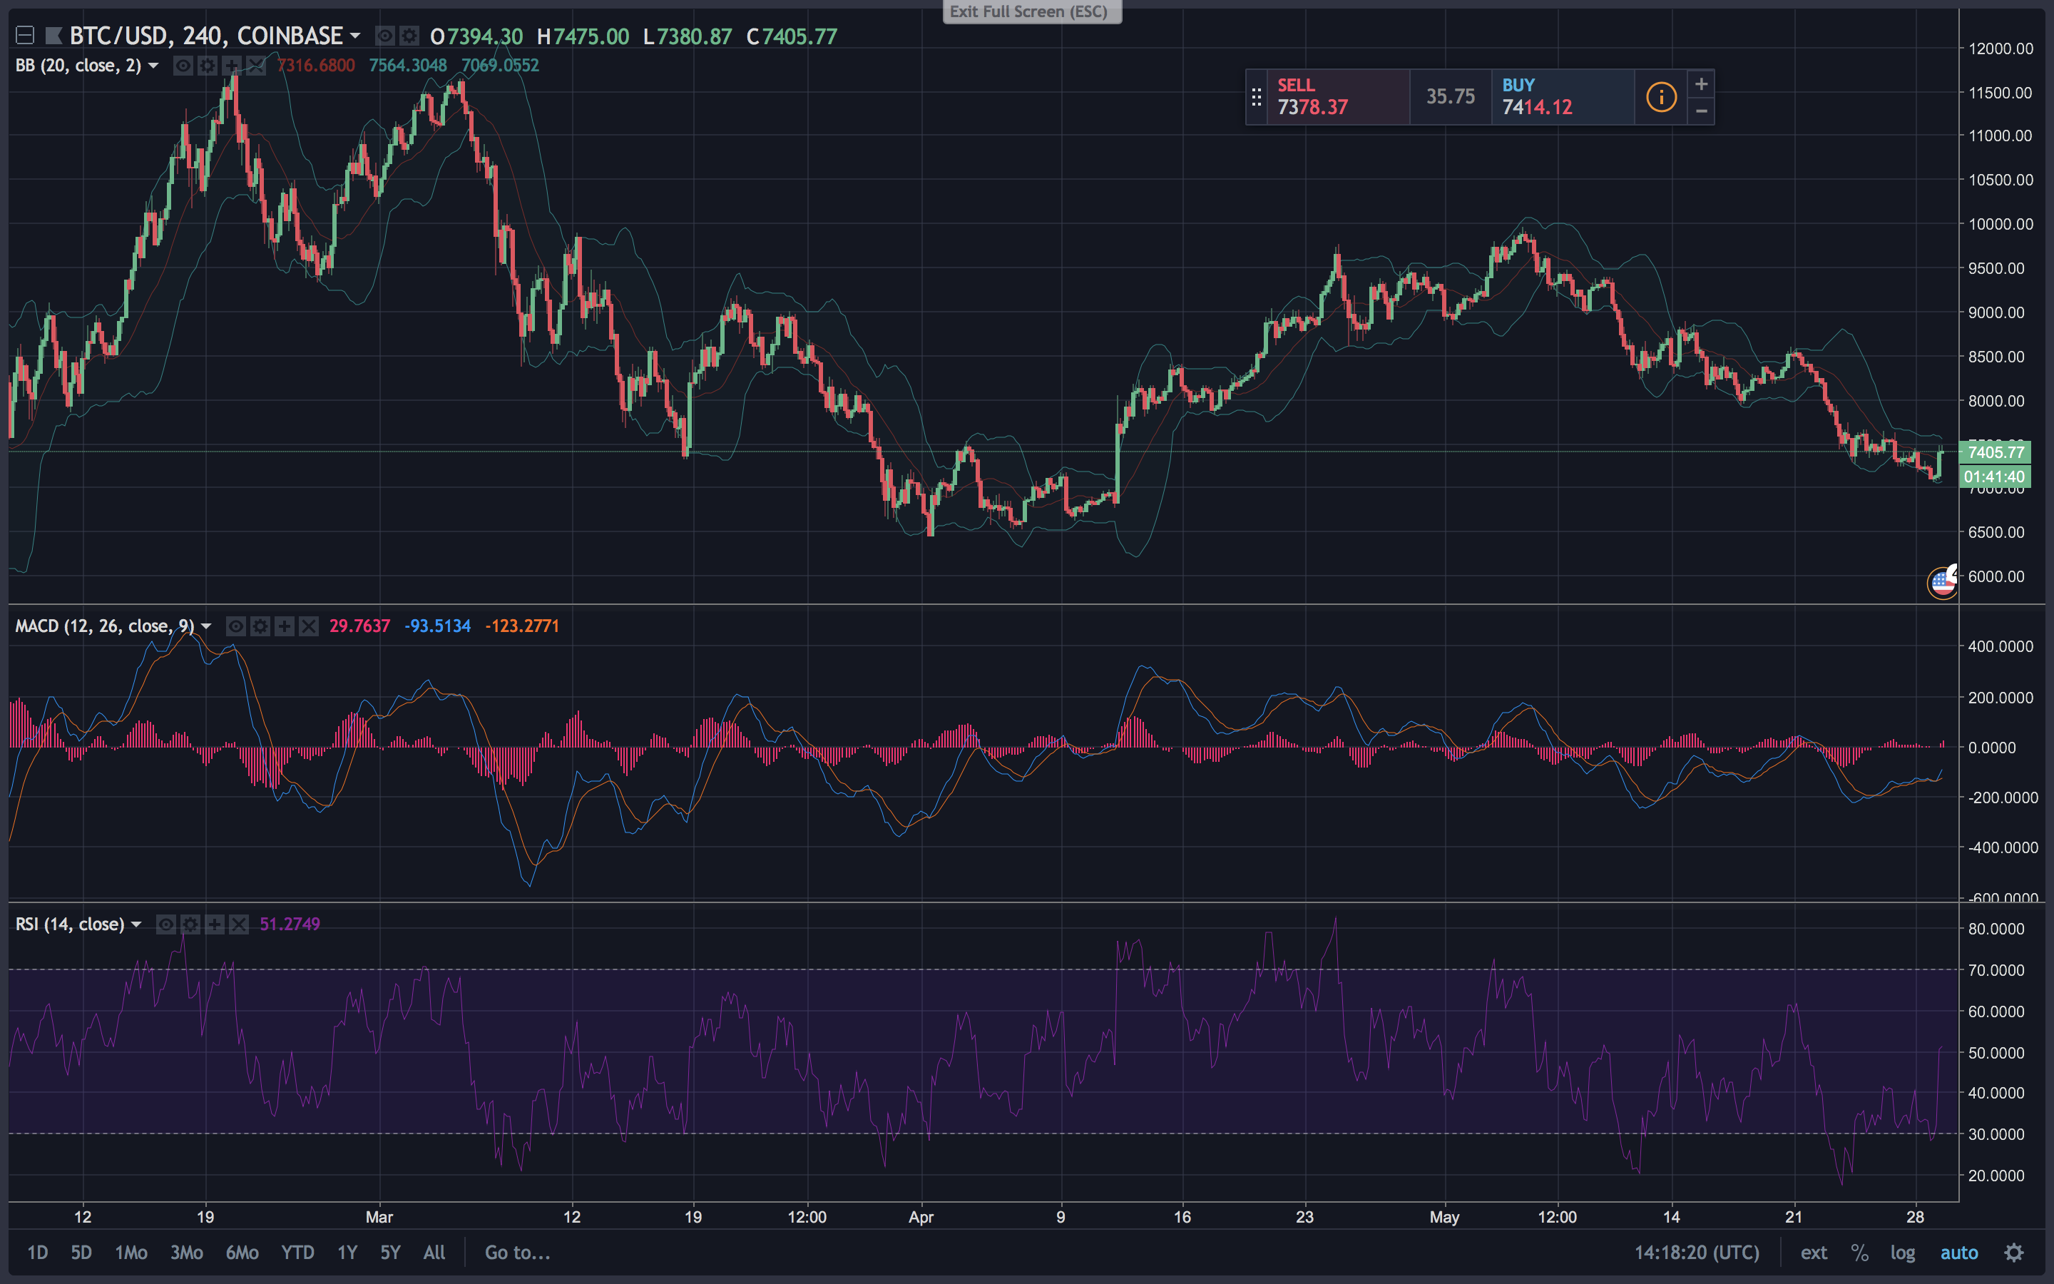Click the plus icon beside MACD indicator
The width and height of the screenshot is (2054, 1284).
pos(285,627)
